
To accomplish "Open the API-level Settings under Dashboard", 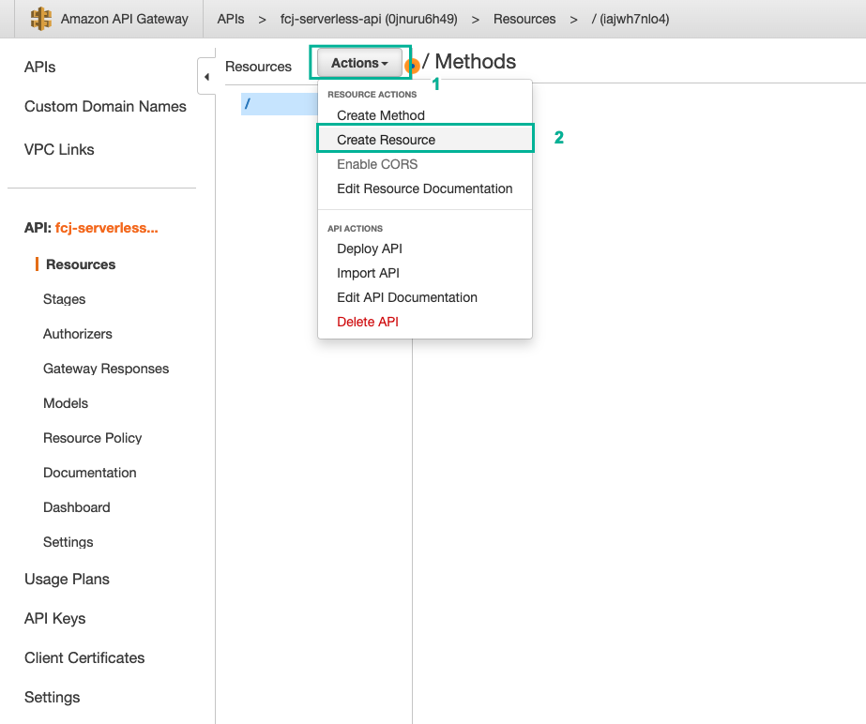I will 68,542.
